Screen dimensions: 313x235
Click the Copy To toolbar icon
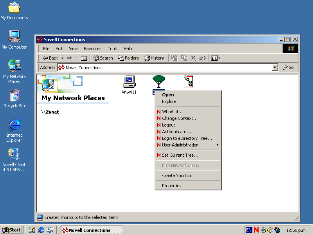(184, 58)
